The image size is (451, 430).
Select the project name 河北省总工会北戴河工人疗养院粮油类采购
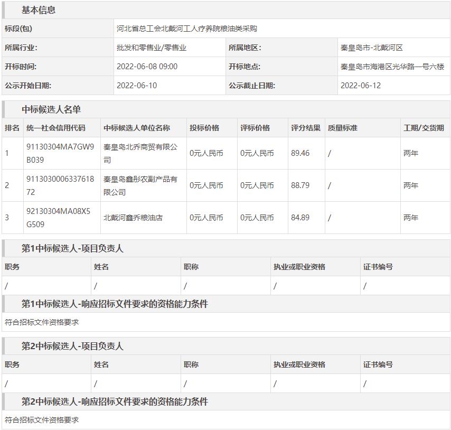(x=186, y=29)
